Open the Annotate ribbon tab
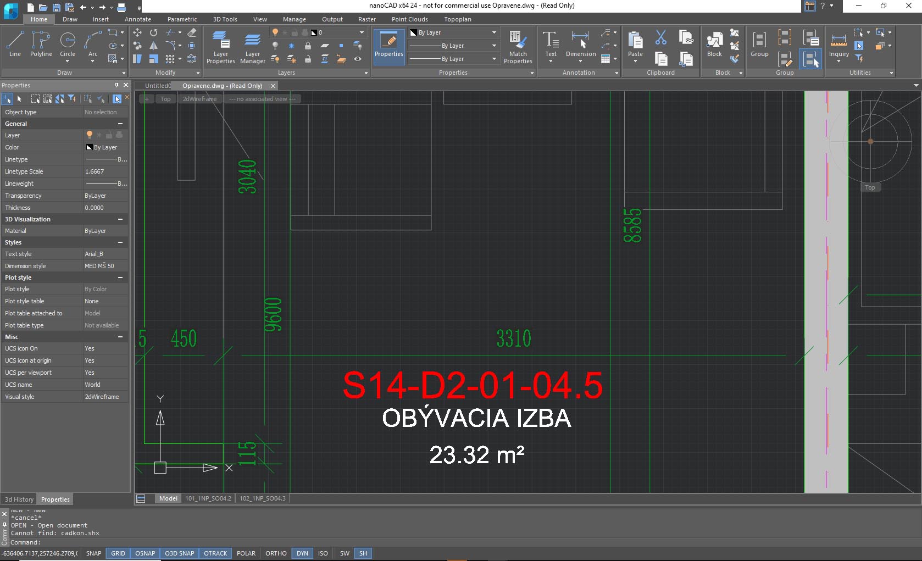This screenshot has height=561, width=922. (137, 19)
